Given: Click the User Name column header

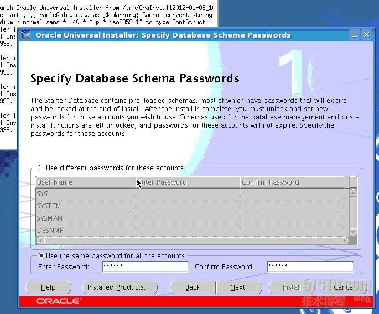Looking at the screenshot, I should click(86, 182).
